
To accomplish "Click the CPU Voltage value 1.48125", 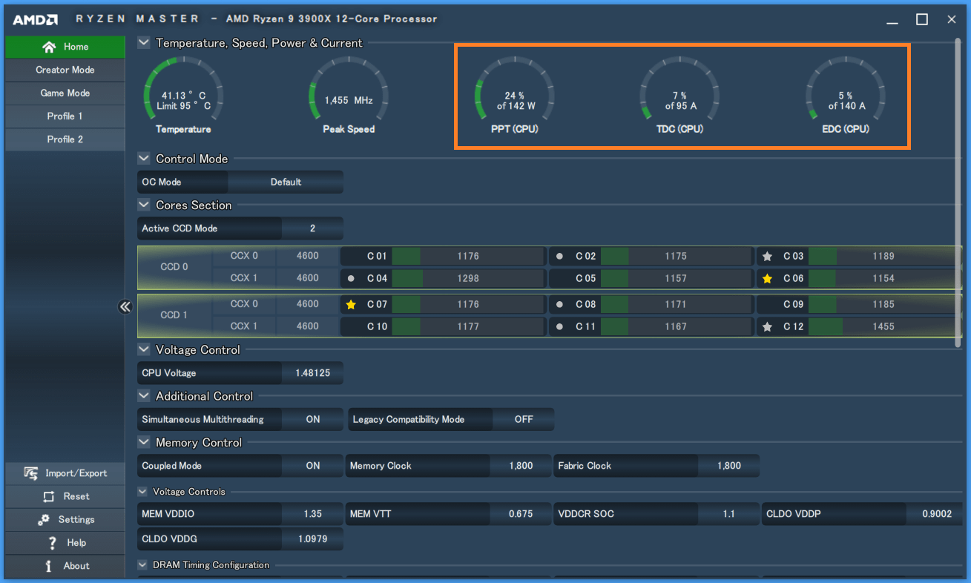I will point(312,373).
